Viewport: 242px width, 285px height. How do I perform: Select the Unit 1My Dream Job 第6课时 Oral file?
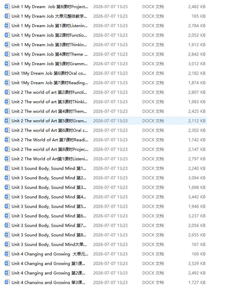pos(105,73)
